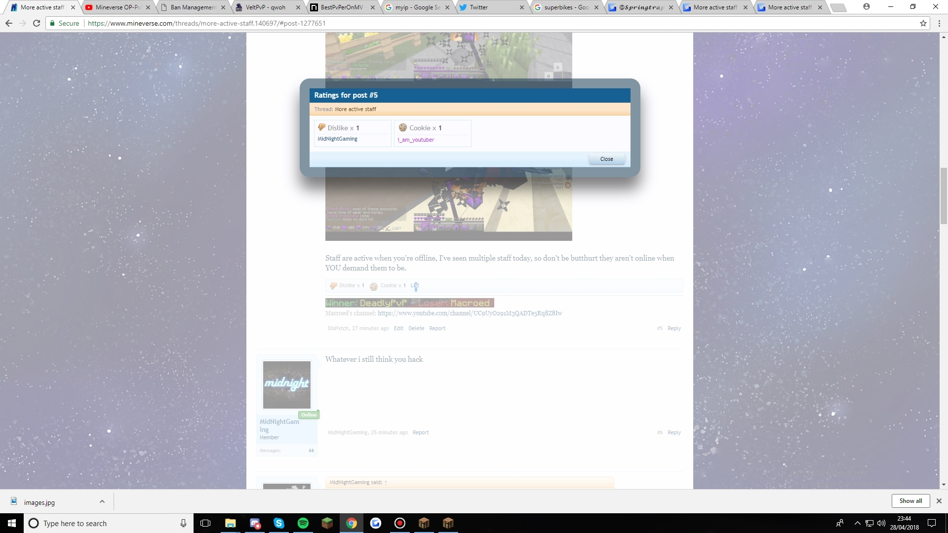Open File Explorer from the taskbar

231,523
